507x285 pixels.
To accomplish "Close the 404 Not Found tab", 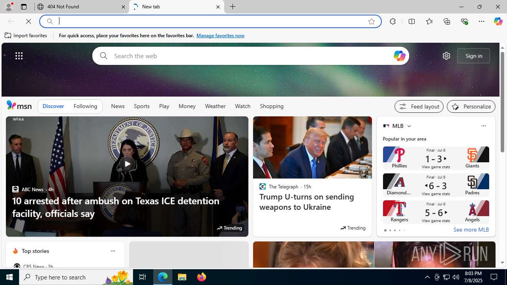I will 123,7.
